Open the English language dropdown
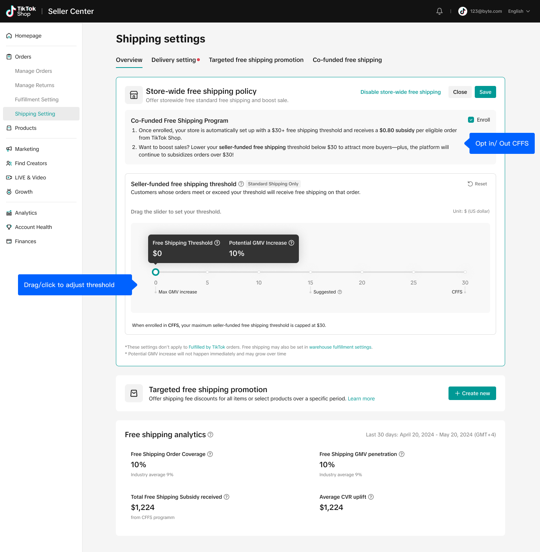This screenshot has width=540, height=552. 519,11
